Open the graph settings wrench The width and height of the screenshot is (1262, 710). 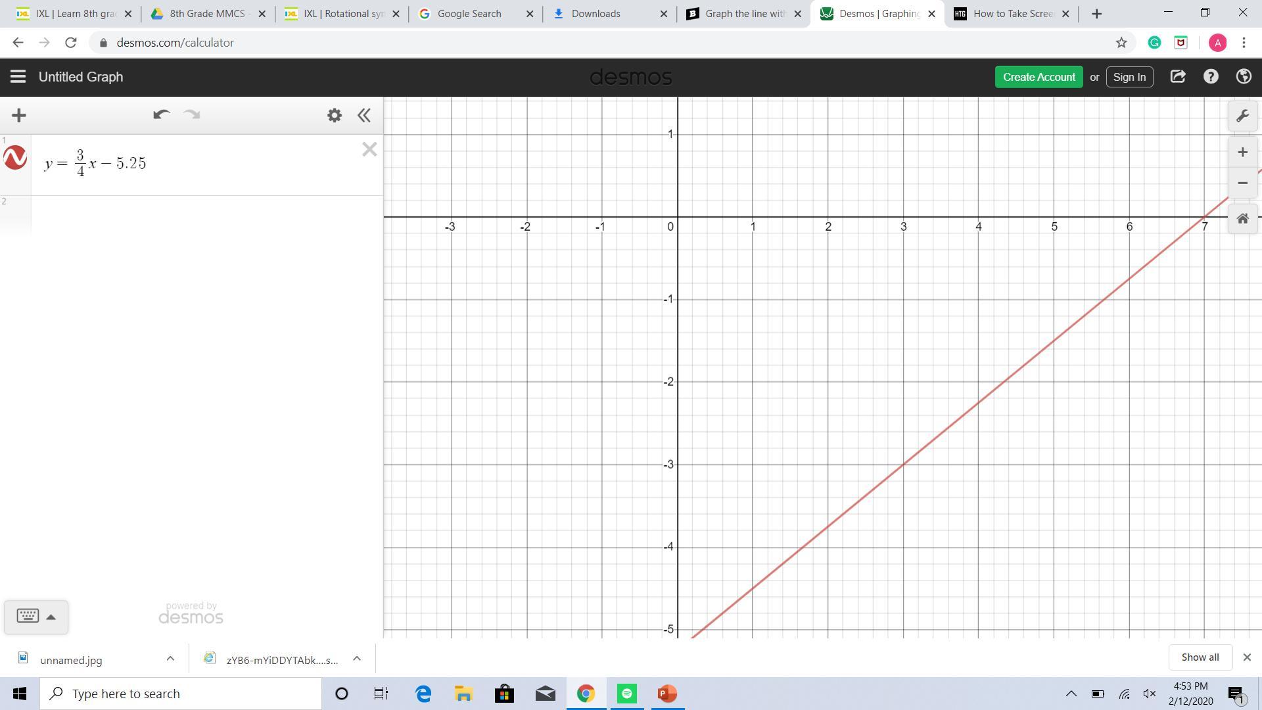tap(1242, 116)
